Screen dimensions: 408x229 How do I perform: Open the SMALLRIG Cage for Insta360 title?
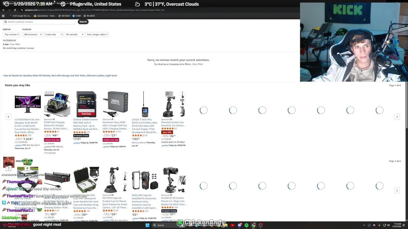(x=145, y=201)
